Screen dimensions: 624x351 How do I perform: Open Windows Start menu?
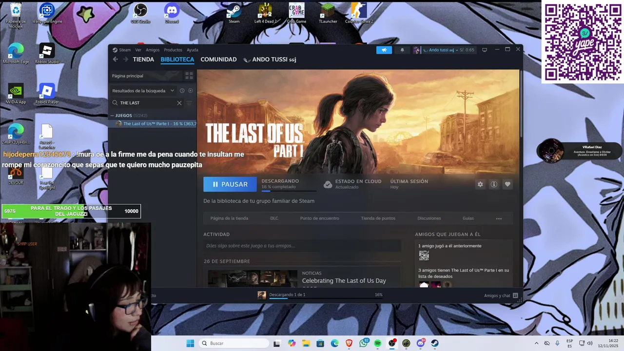tap(190, 343)
